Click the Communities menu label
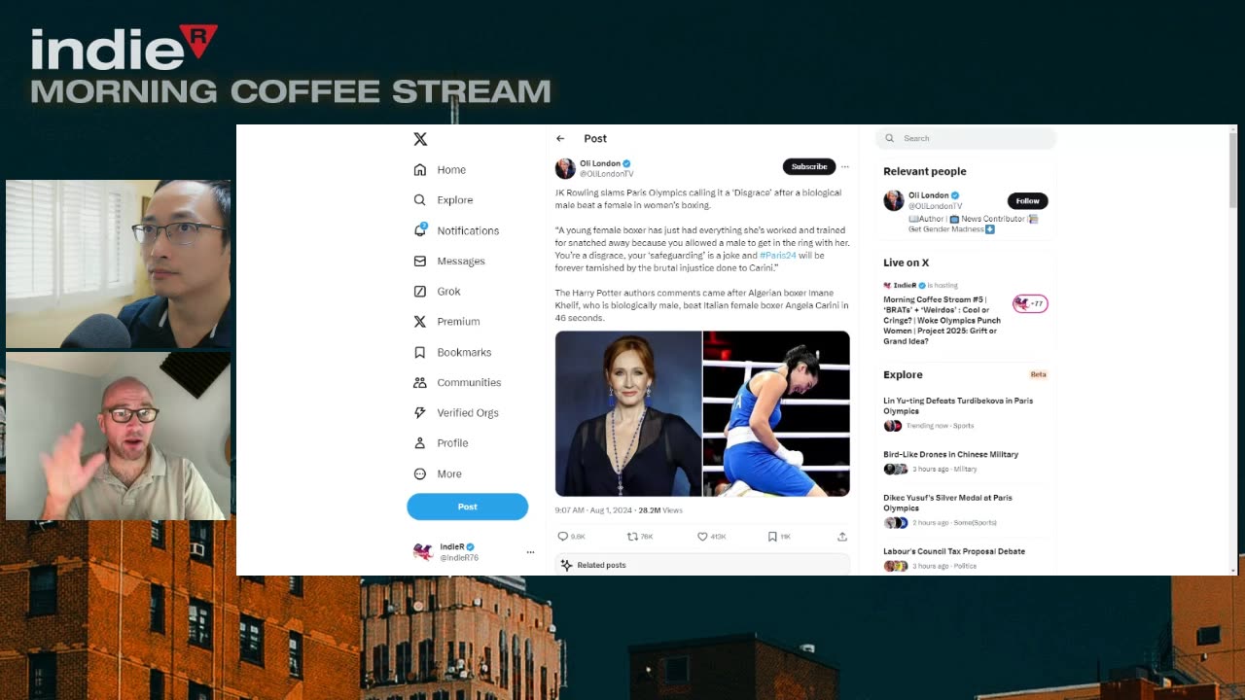This screenshot has width=1245, height=700. pos(469,382)
